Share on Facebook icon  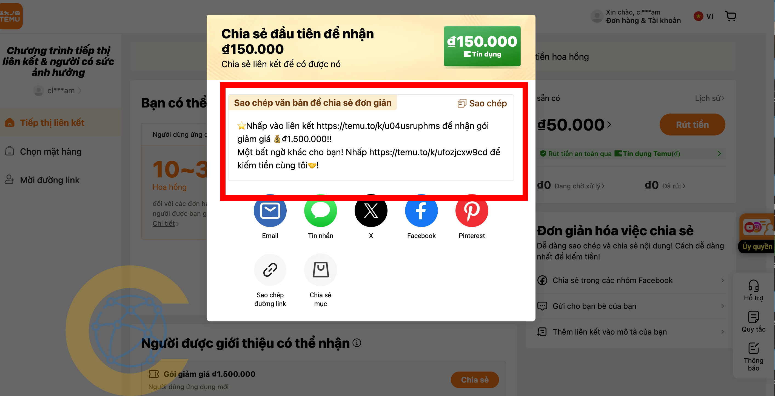pos(421,211)
